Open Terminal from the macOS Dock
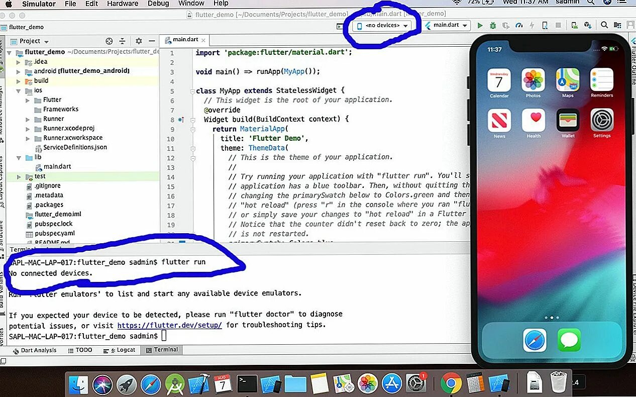This screenshot has width=636, height=397. tap(247, 384)
